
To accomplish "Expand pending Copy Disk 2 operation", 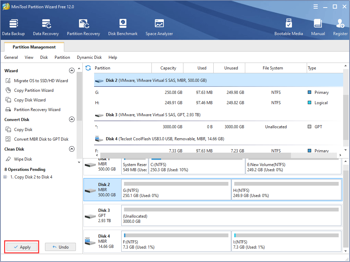I will tap(5, 177).
